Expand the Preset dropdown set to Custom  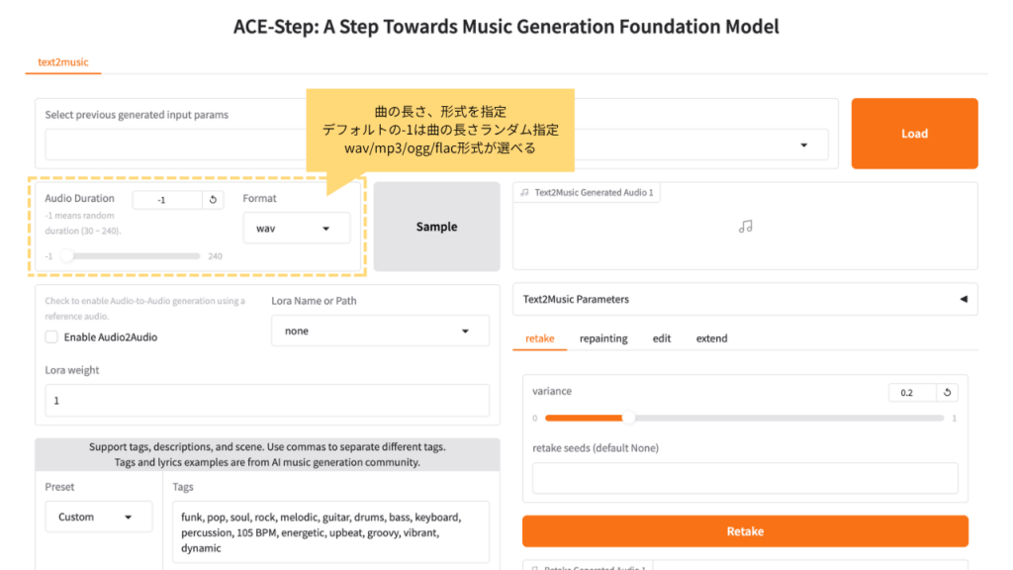click(99, 517)
